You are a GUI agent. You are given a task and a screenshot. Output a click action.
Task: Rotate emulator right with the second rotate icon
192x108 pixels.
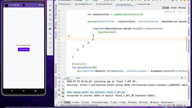50,24
